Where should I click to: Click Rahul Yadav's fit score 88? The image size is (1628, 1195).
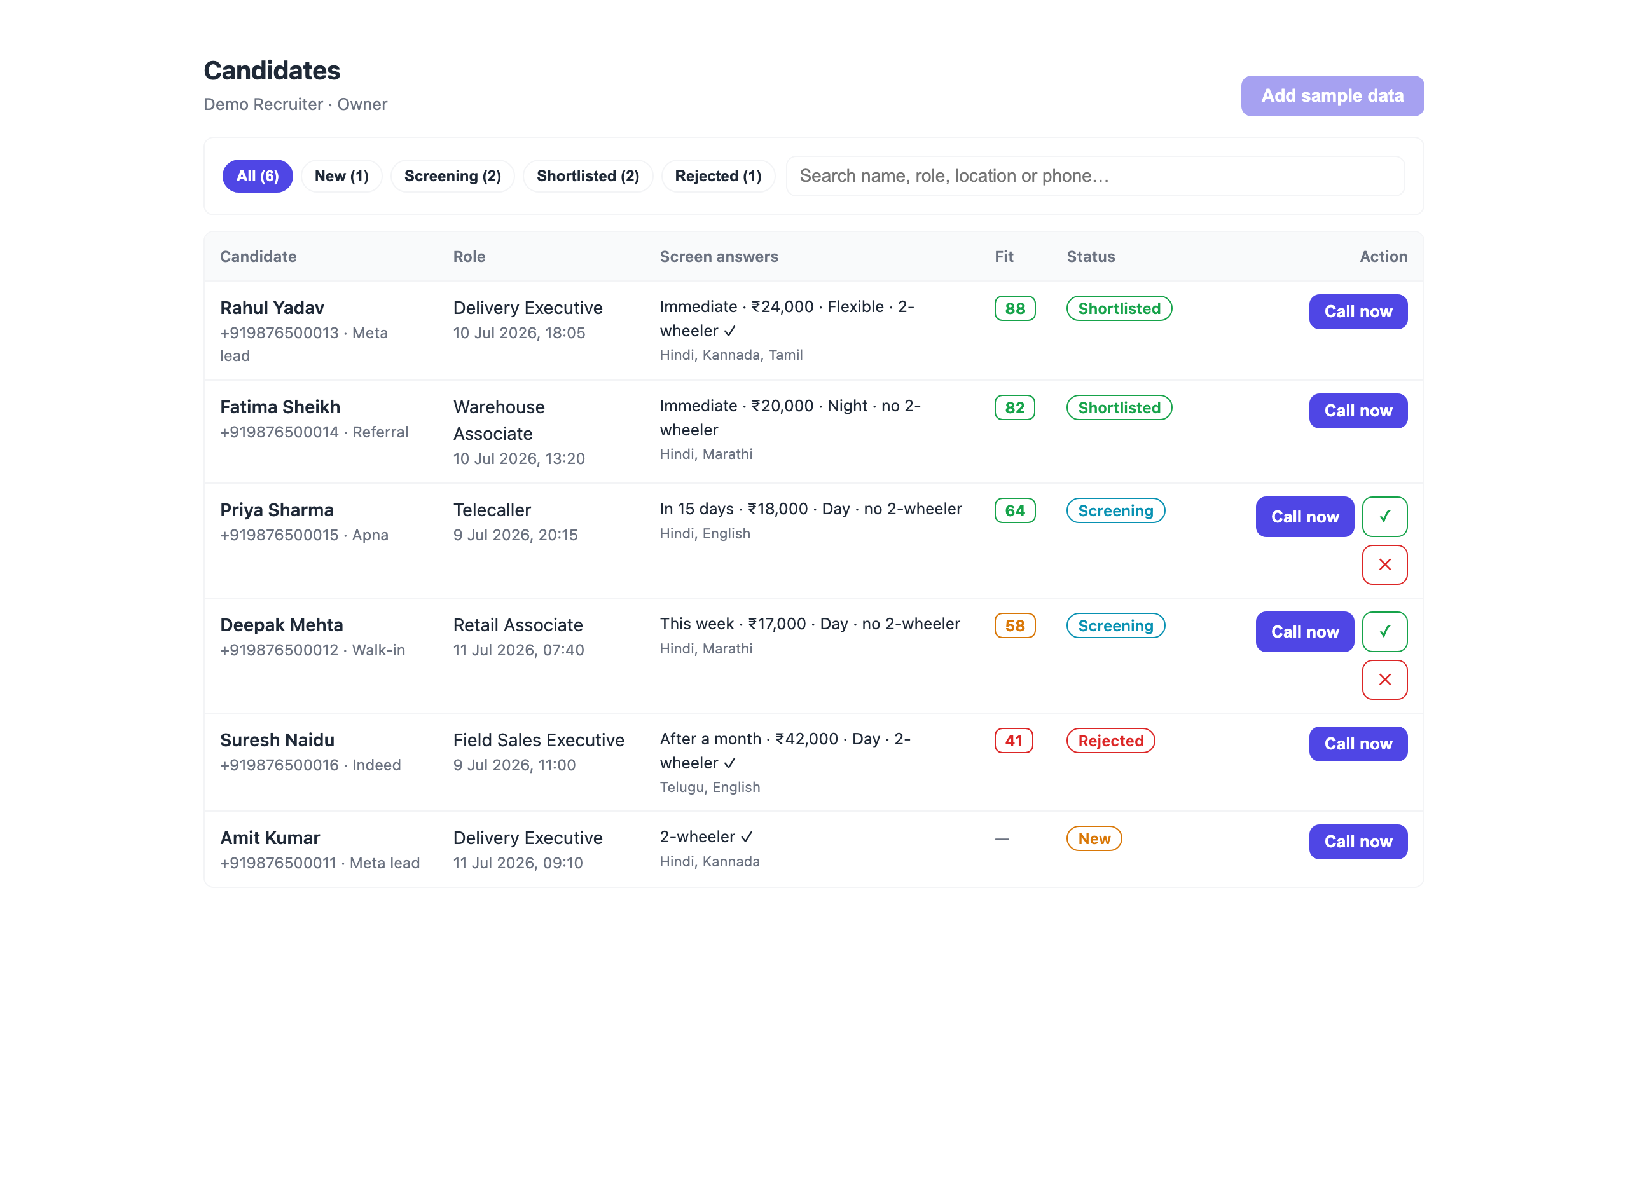(1014, 308)
